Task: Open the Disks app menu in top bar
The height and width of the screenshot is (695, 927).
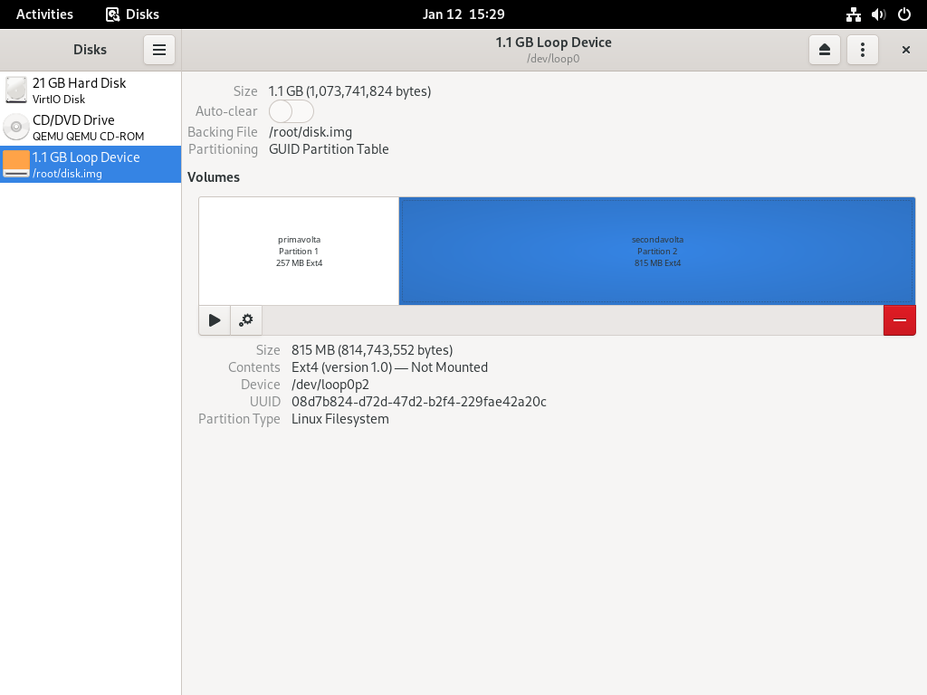Action: (132, 14)
